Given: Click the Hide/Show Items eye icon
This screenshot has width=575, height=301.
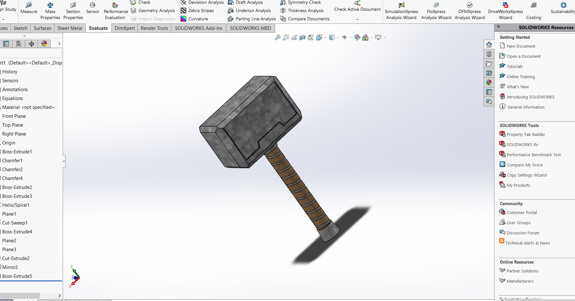Looking at the screenshot, I should tap(344, 37).
